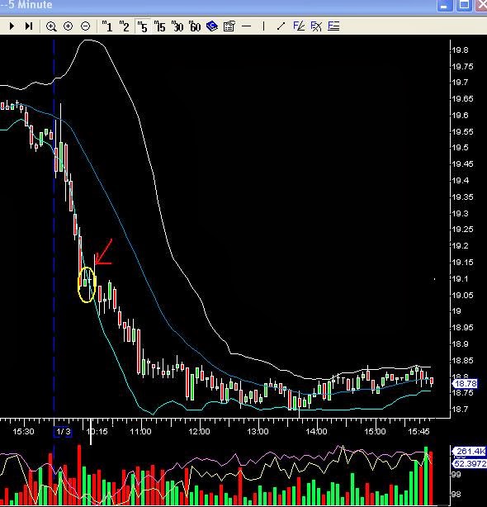Switch chart to 2 minute interval
This screenshot has height=507, width=487.
125,26
